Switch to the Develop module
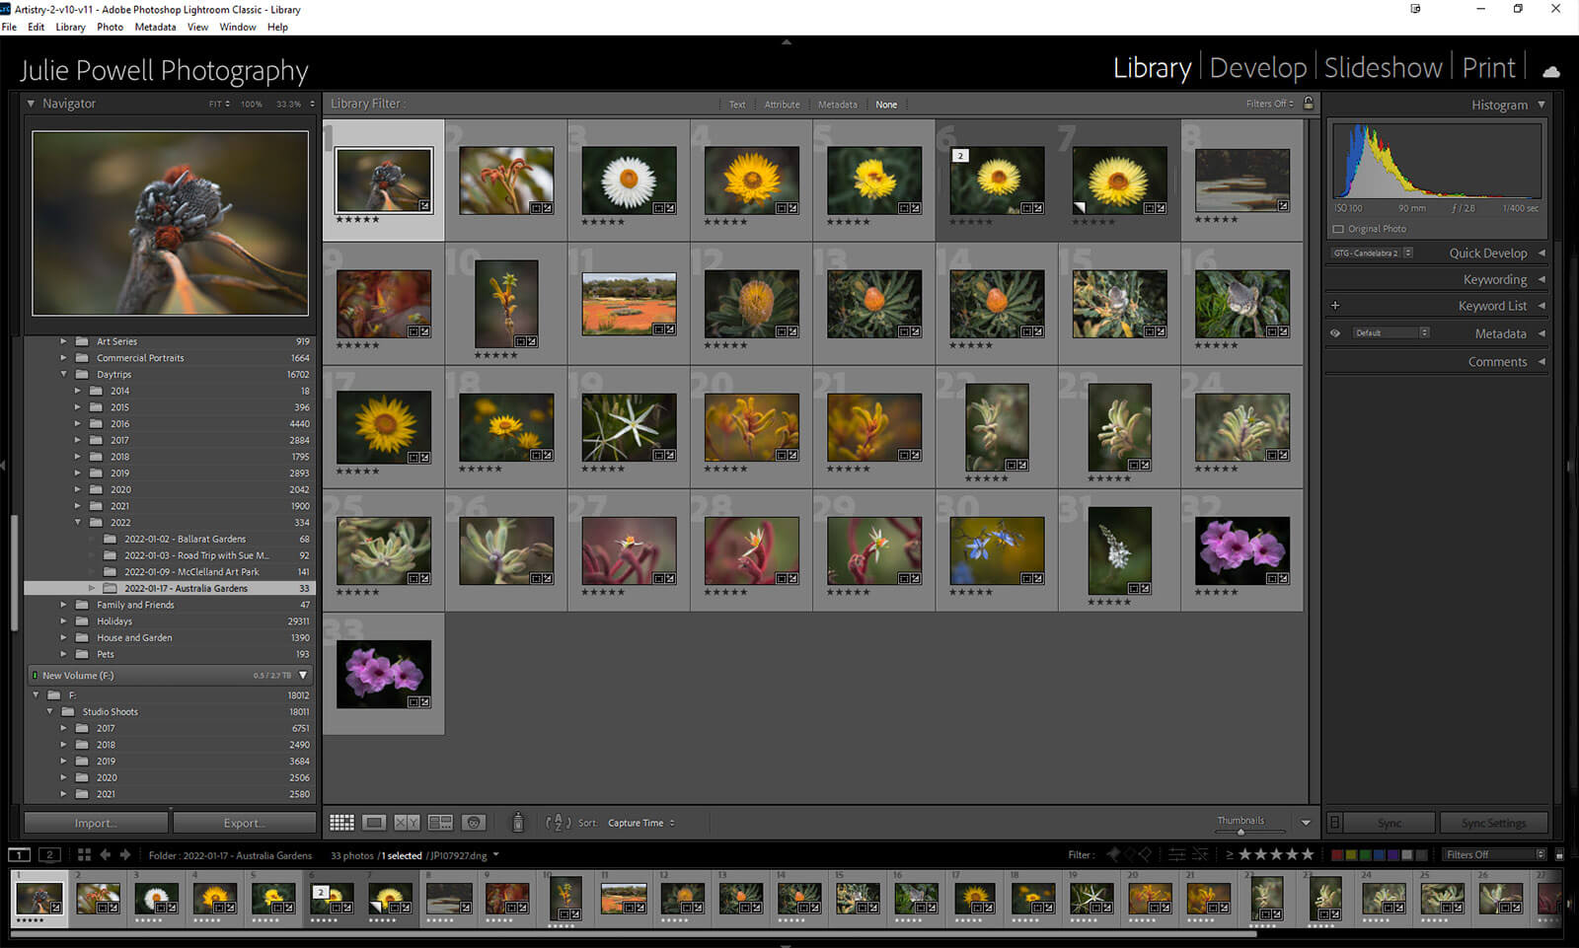Screen dimensions: 1579x948 [x=1257, y=68]
